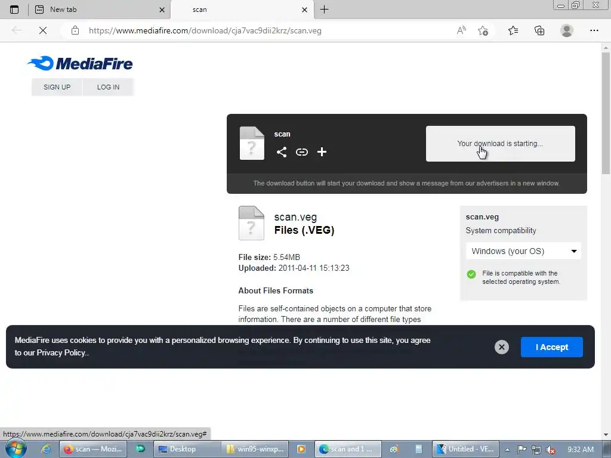Show hidden tray icons arrow
Viewport: 611px width, 458px height.
(507, 450)
